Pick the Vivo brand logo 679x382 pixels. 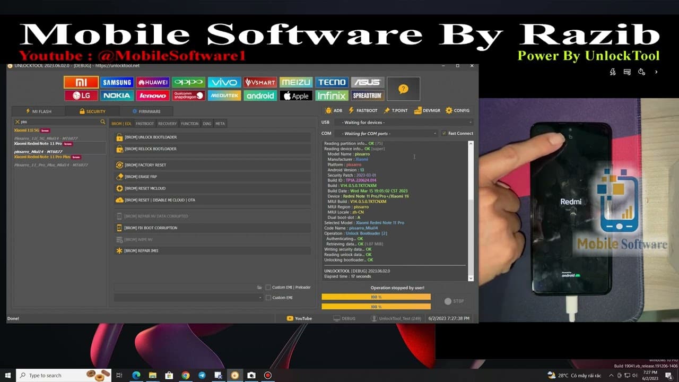[224, 82]
